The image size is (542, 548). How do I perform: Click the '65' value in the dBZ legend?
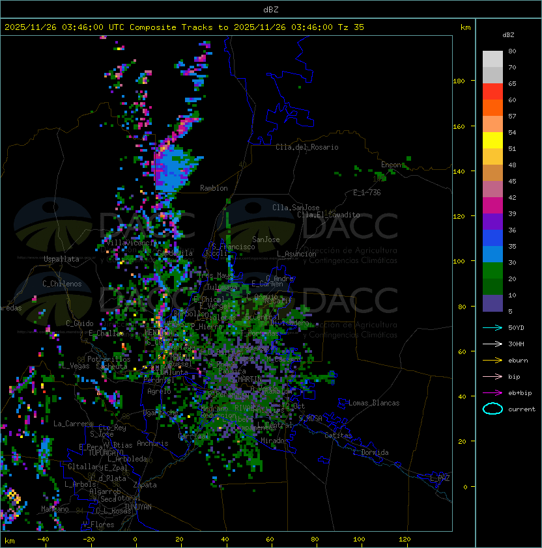[x=512, y=83]
